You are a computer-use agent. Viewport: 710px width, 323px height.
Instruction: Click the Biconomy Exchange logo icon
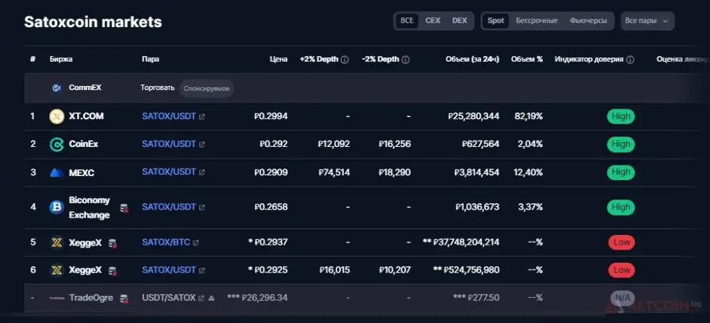point(57,207)
